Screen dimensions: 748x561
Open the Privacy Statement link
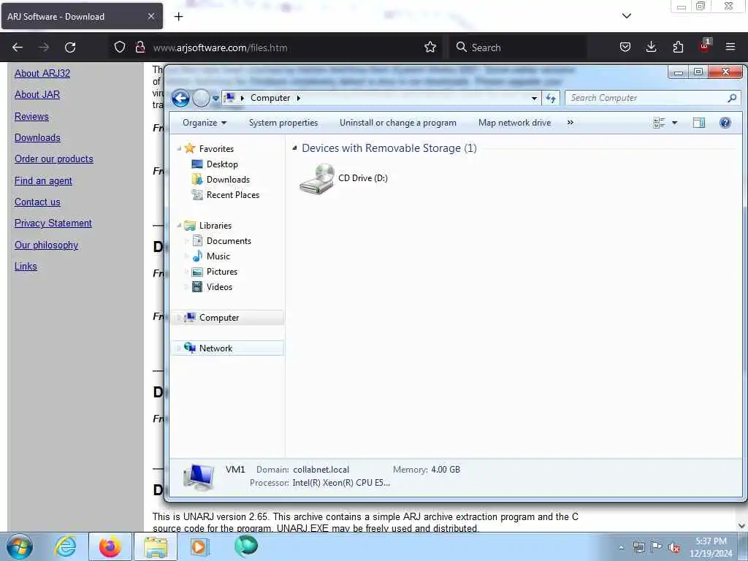pos(53,224)
